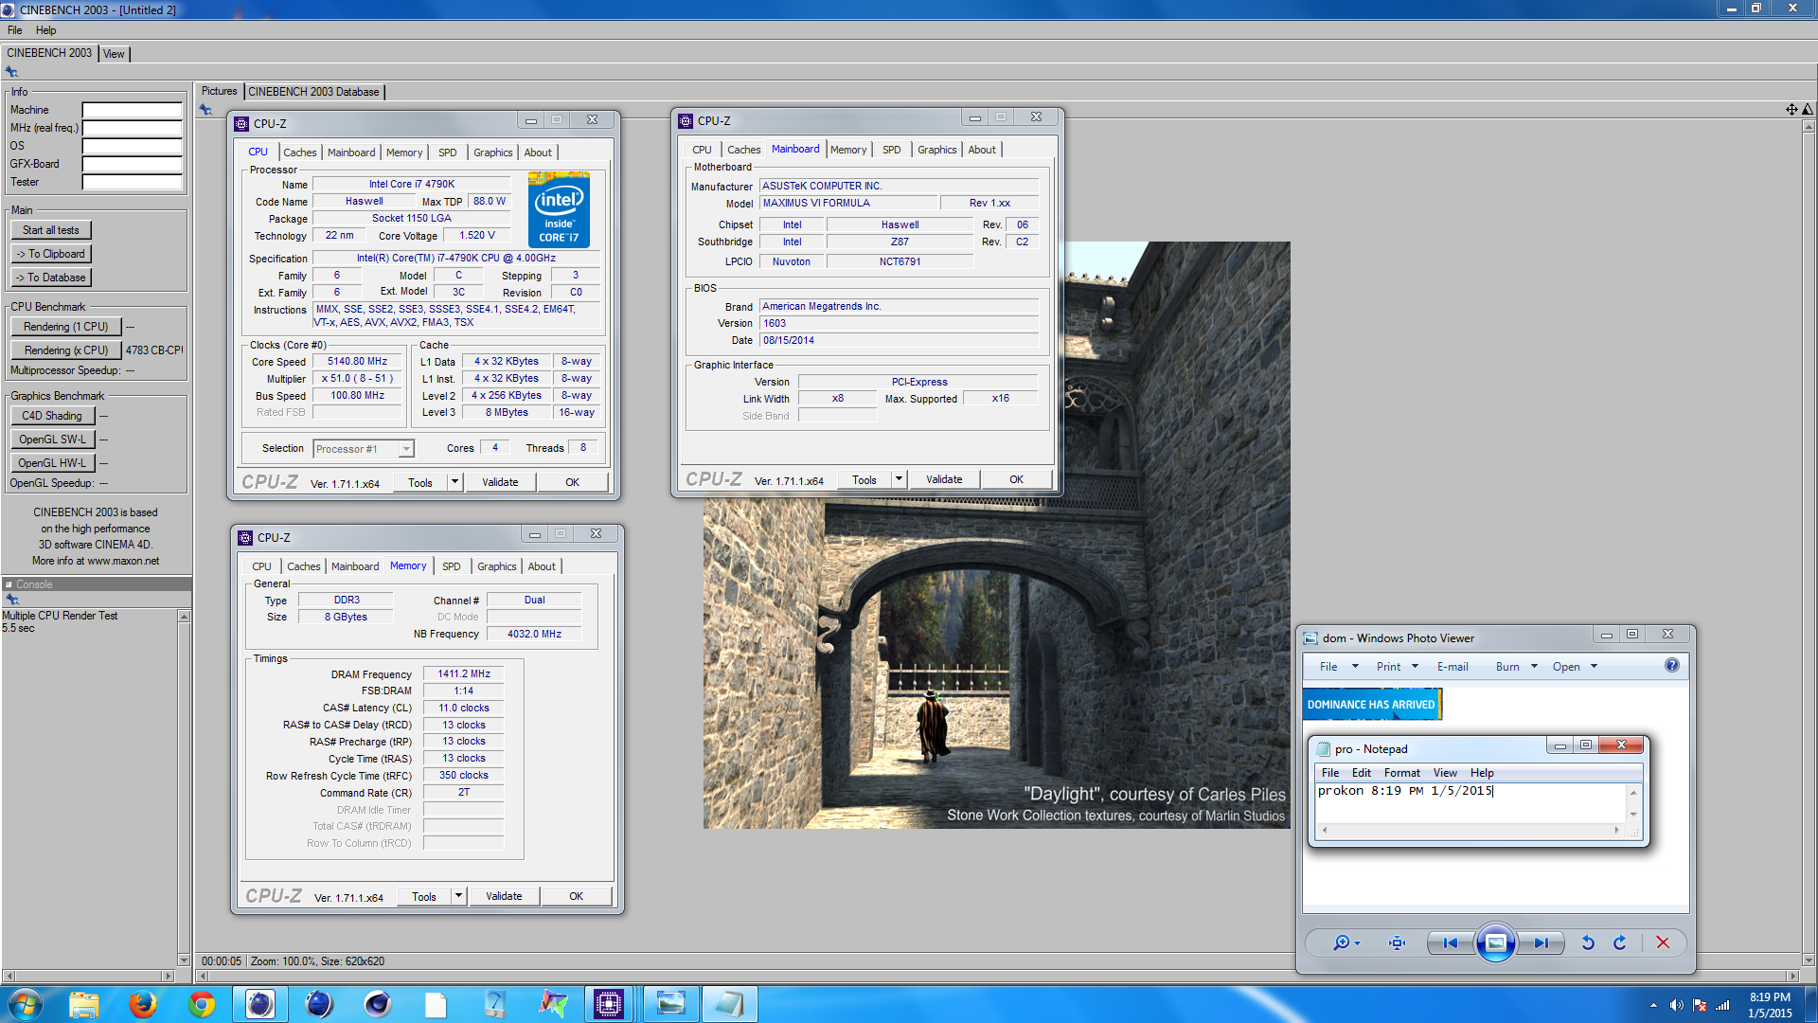Viewport: 1818px width, 1023px height.
Task: Open the Photo Viewer Burn dropdown
Action: (x=1517, y=667)
